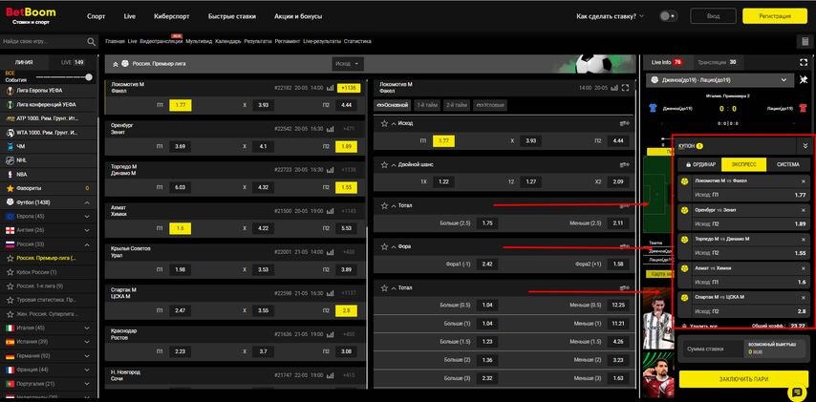Image resolution: width=816 pixels, height=402 pixels.
Task: Open the calculator icon in the top-right
Action: (805, 42)
